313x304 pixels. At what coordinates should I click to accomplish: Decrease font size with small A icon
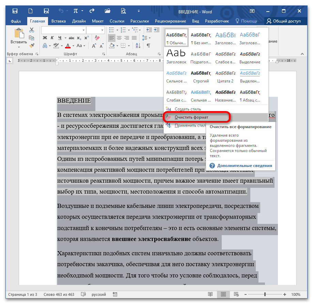pos(101,46)
